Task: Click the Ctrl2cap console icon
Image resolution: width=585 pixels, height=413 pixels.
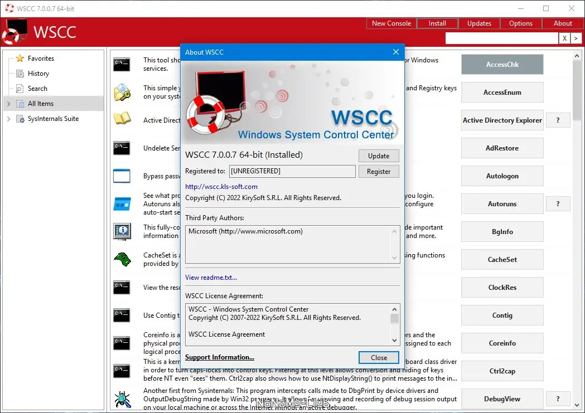Action: pos(122,371)
